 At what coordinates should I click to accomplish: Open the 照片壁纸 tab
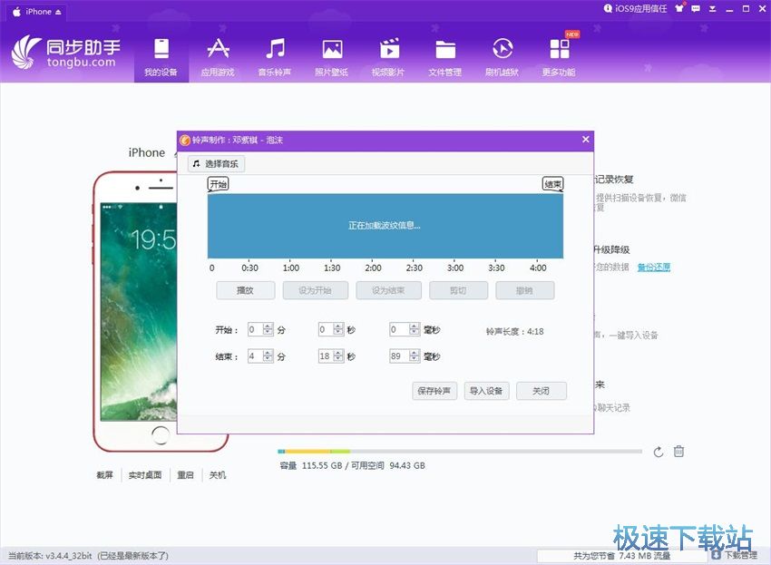332,57
